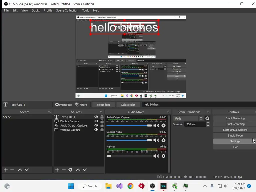
Task: Open the Fade transition dropdown
Action: (x=188, y=118)
